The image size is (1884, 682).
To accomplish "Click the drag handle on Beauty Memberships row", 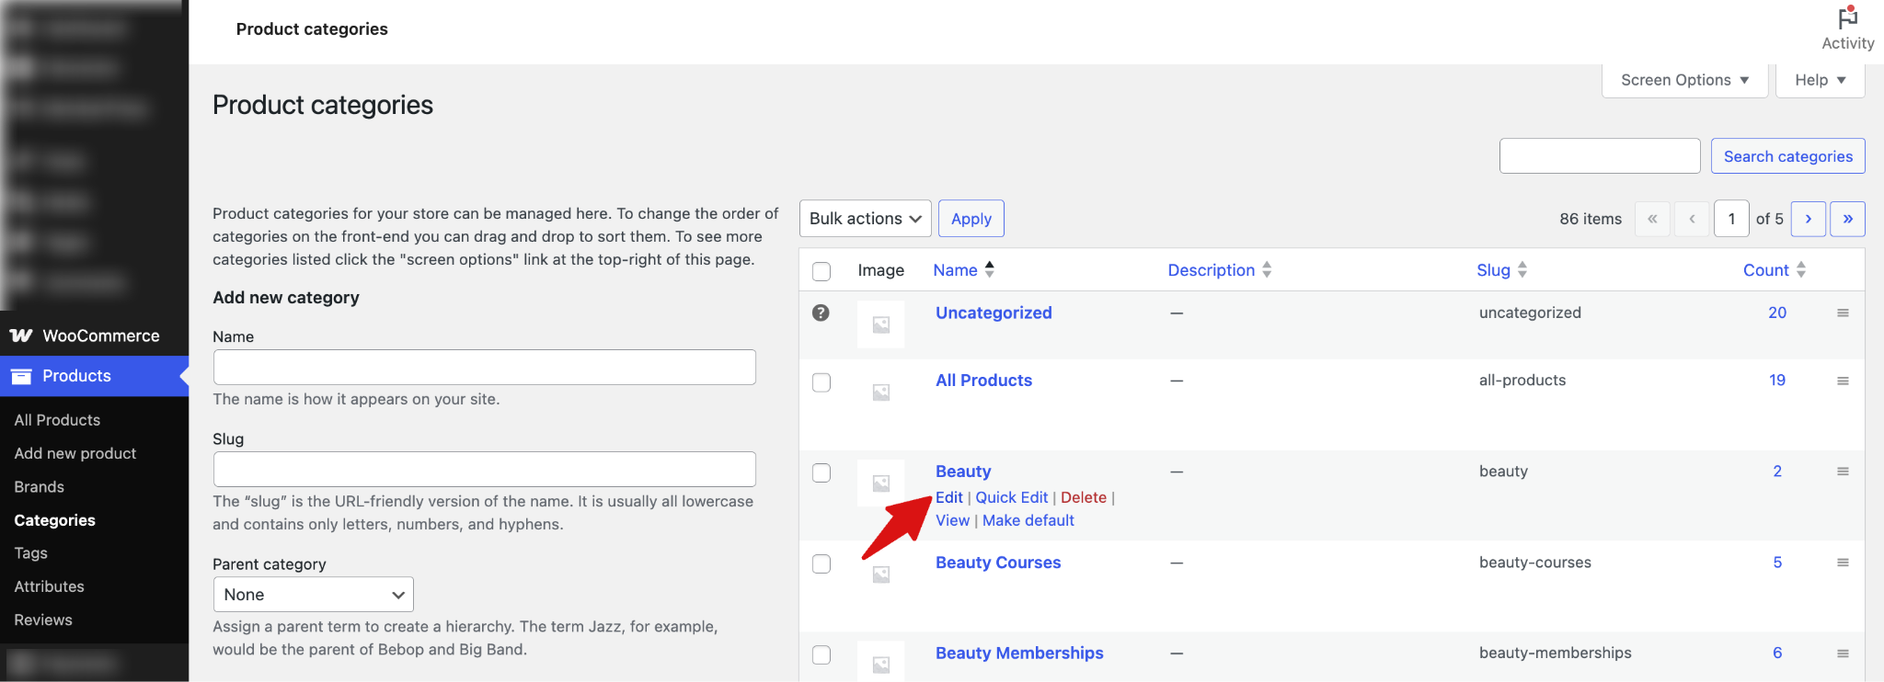I will tap(1843, 654).
